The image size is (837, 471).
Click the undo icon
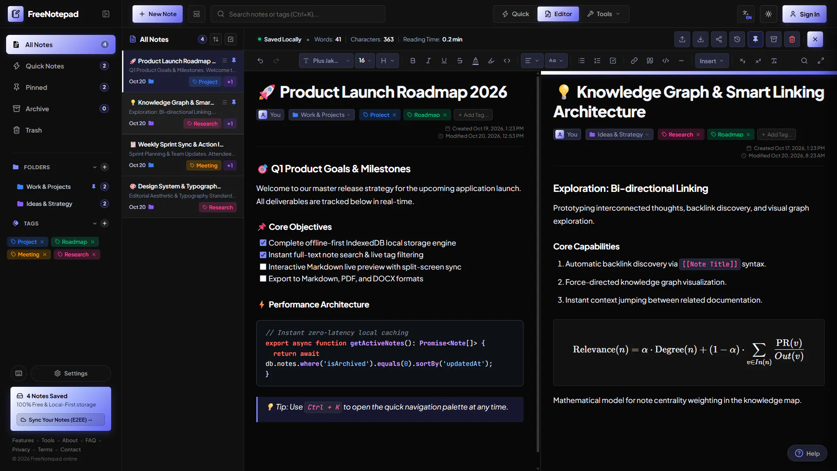click(x=260, y=61)
